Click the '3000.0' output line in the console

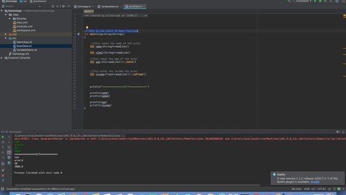point(19,166)
